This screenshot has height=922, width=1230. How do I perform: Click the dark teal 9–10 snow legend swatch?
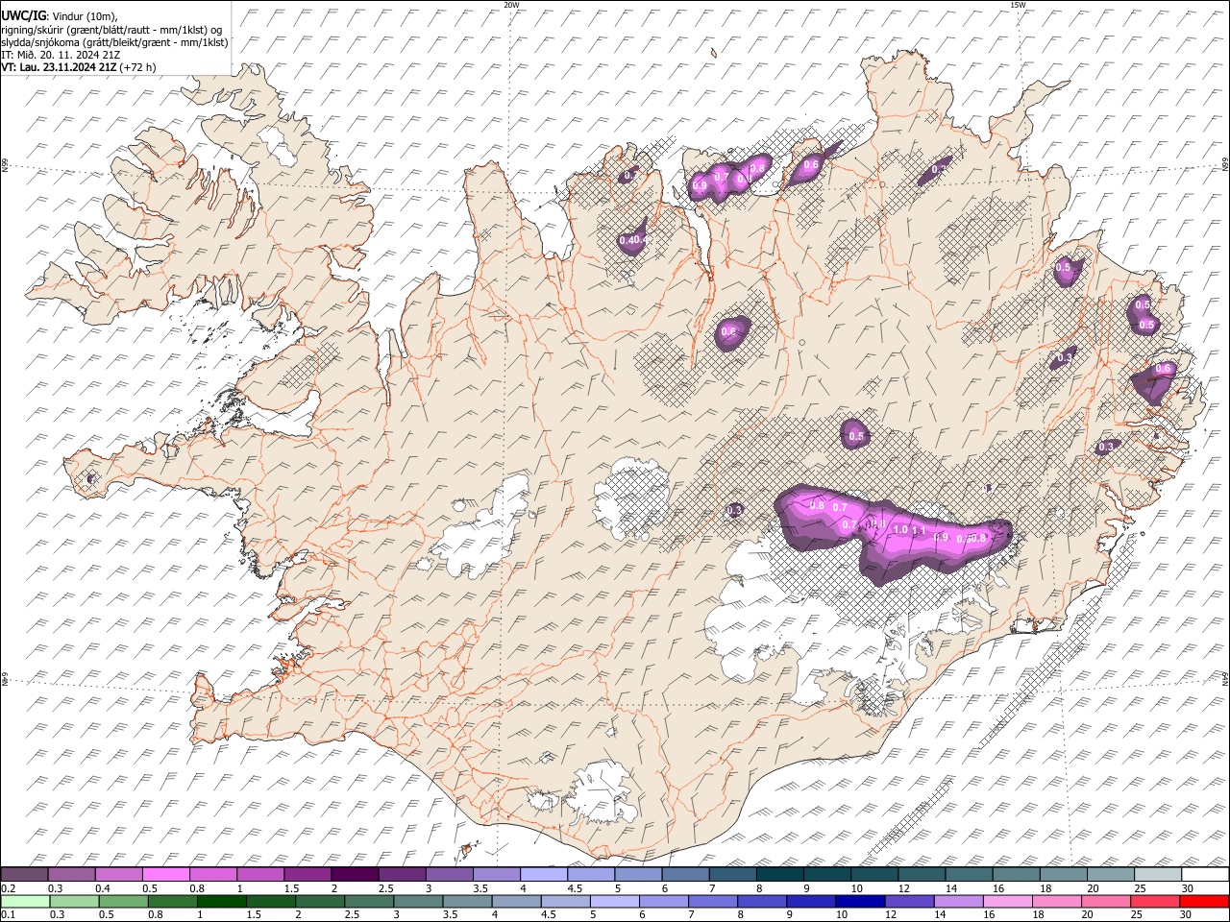826,874
